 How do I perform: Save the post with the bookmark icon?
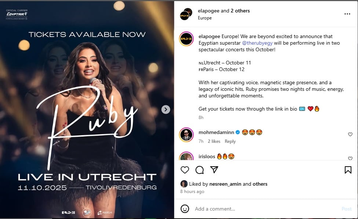pyautogui.click(x=348, y=170)
